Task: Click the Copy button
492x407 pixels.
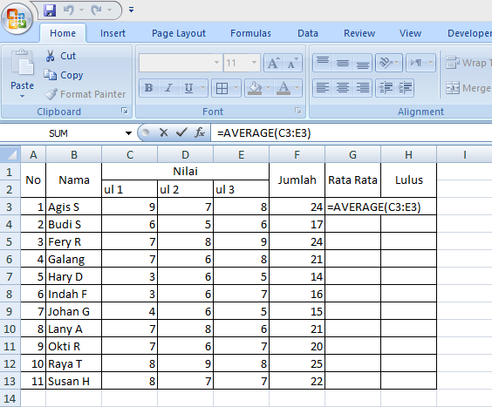Action: [64, 75]
